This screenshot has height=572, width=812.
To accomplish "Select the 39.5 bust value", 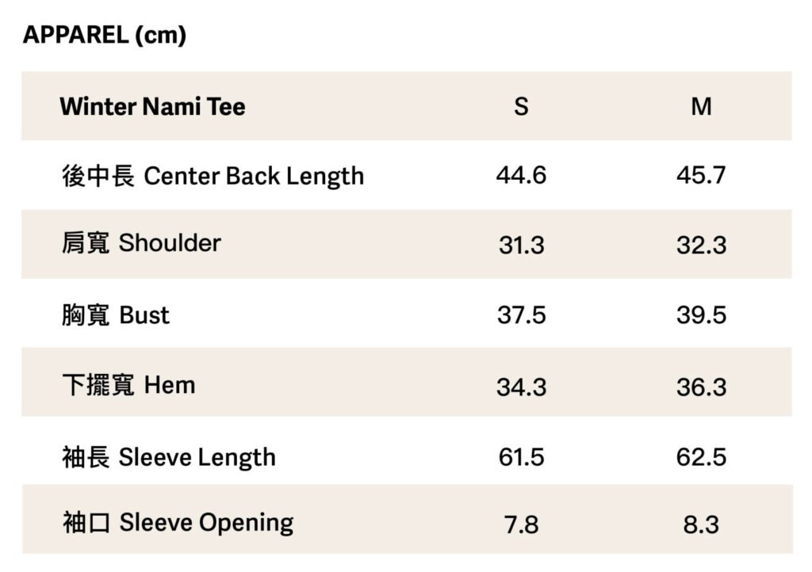I will point(701,315).
